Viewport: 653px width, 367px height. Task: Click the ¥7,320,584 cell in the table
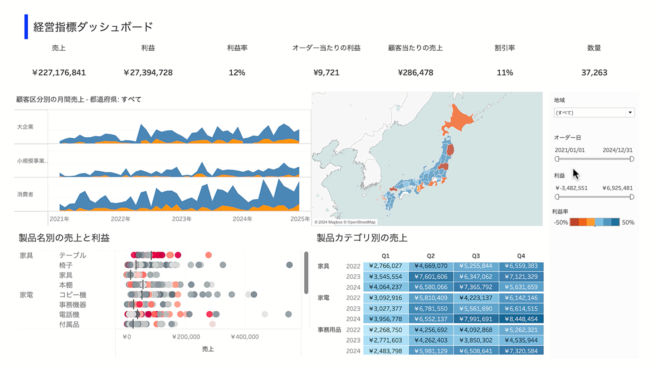(x=521, y=351)
